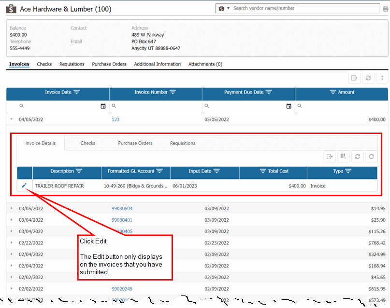Expand the 02/04/2022 row with amount $168.94
Image resolution: width=390 pixels, height=308 pixels.
pos(12,266)
